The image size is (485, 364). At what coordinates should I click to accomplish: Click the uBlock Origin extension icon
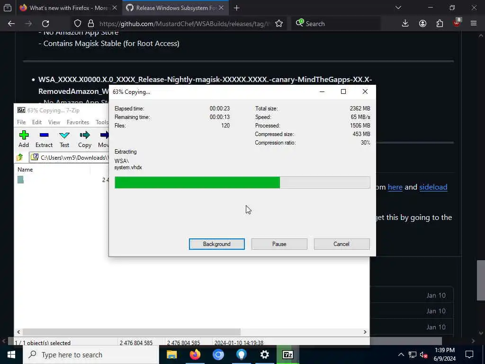coord(457,23)
